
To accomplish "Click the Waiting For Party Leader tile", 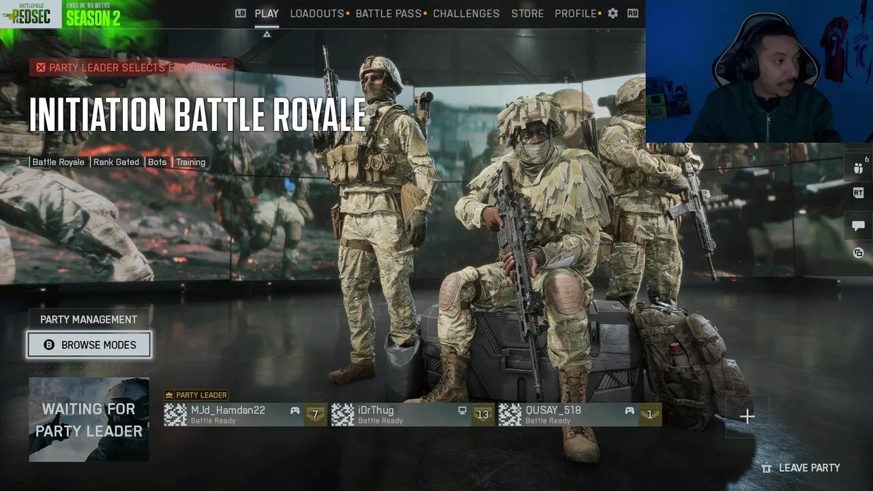I will click(x=89, y=419).
